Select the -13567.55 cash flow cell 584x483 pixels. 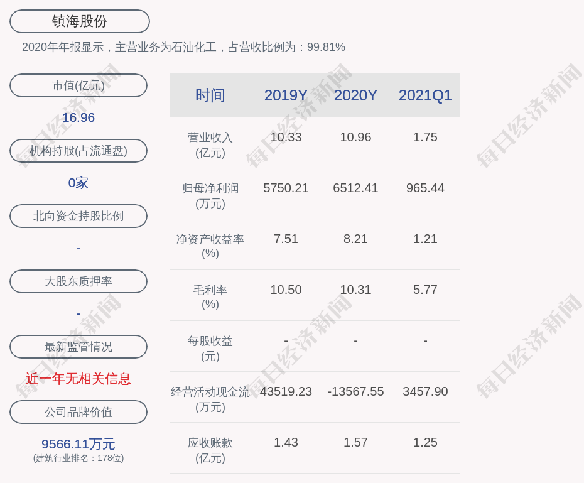pyautogui.click(x=355, y=391)
